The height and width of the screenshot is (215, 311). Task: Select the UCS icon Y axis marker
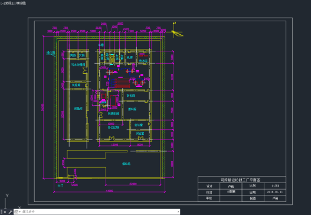click(7, 196)
